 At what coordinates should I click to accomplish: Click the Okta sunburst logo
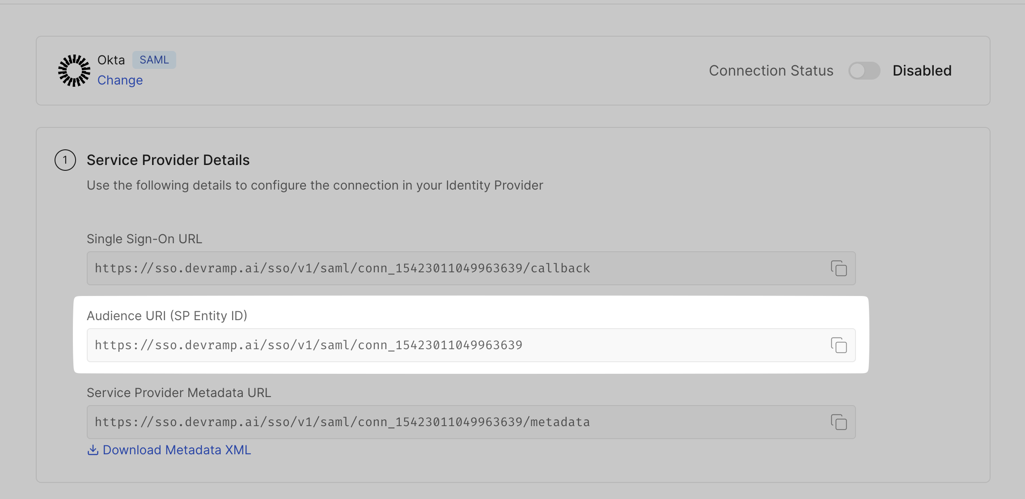[x=74, y=71]
